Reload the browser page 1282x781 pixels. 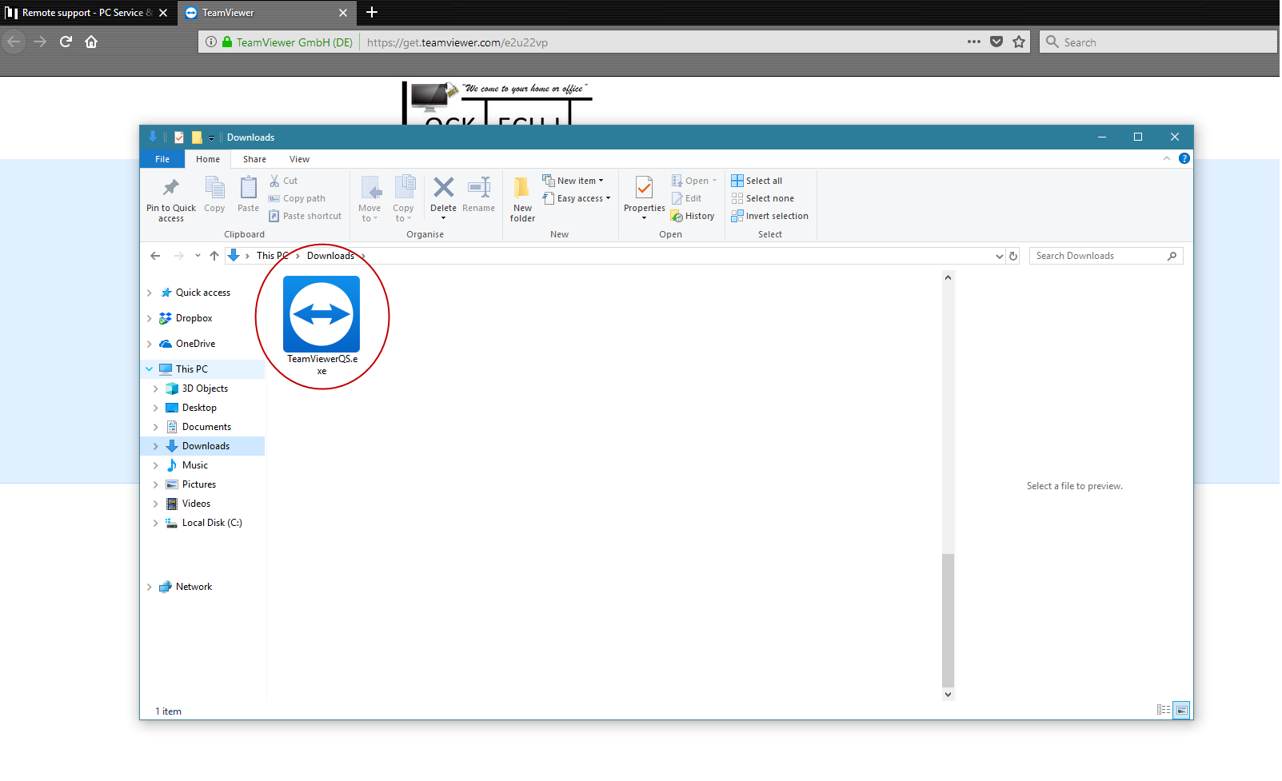click(x=66, y=42)
